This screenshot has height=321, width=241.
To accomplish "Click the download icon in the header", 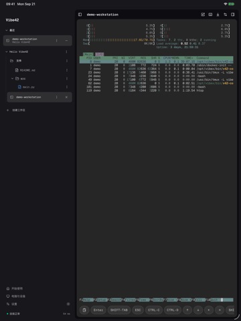I will click(x=218, y=15).
